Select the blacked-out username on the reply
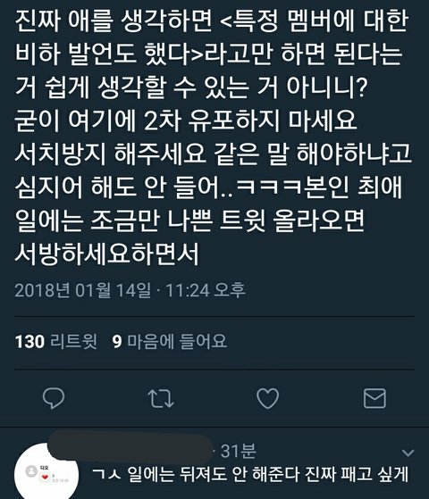The height and width of the screenshot is (499, 429). (130, 447)
